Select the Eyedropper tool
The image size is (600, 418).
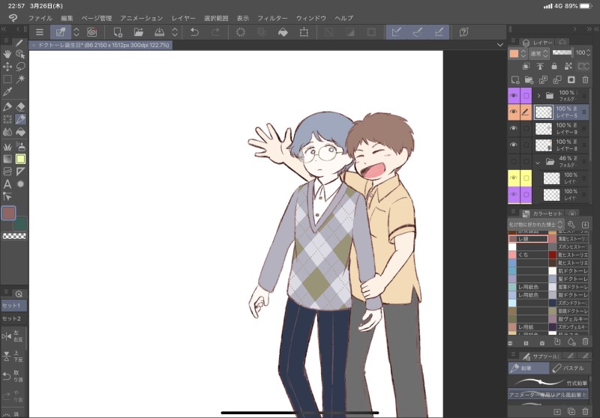[7, 91]
